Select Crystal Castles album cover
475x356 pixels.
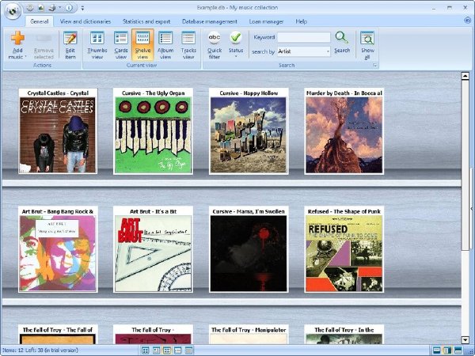(x=58, y=135)
